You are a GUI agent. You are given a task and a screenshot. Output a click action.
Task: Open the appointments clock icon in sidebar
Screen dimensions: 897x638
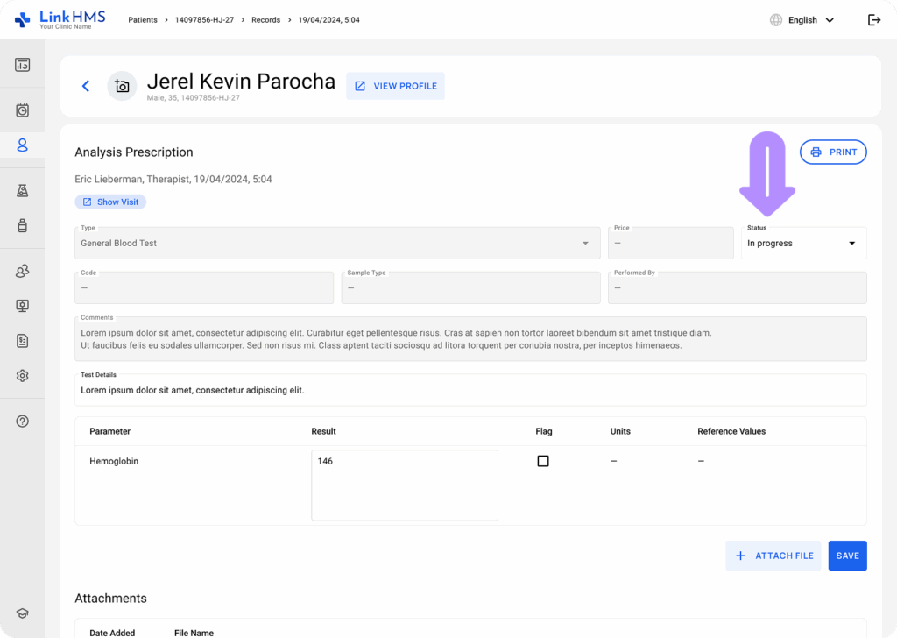pyautogui.click(x=22, y=110)
